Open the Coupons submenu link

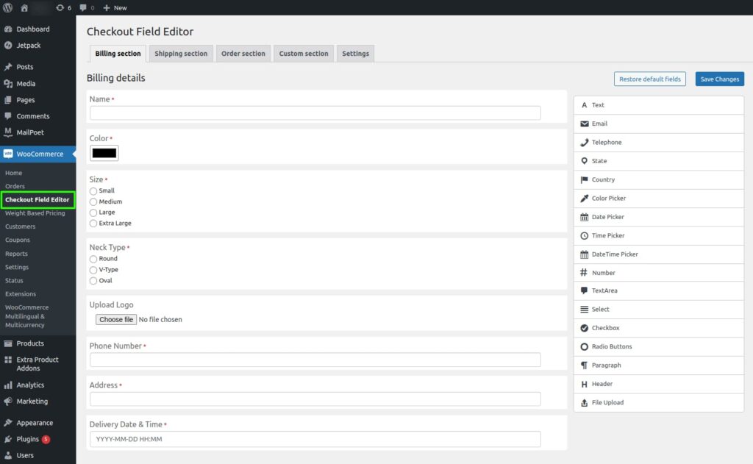[x=18, y=240]
